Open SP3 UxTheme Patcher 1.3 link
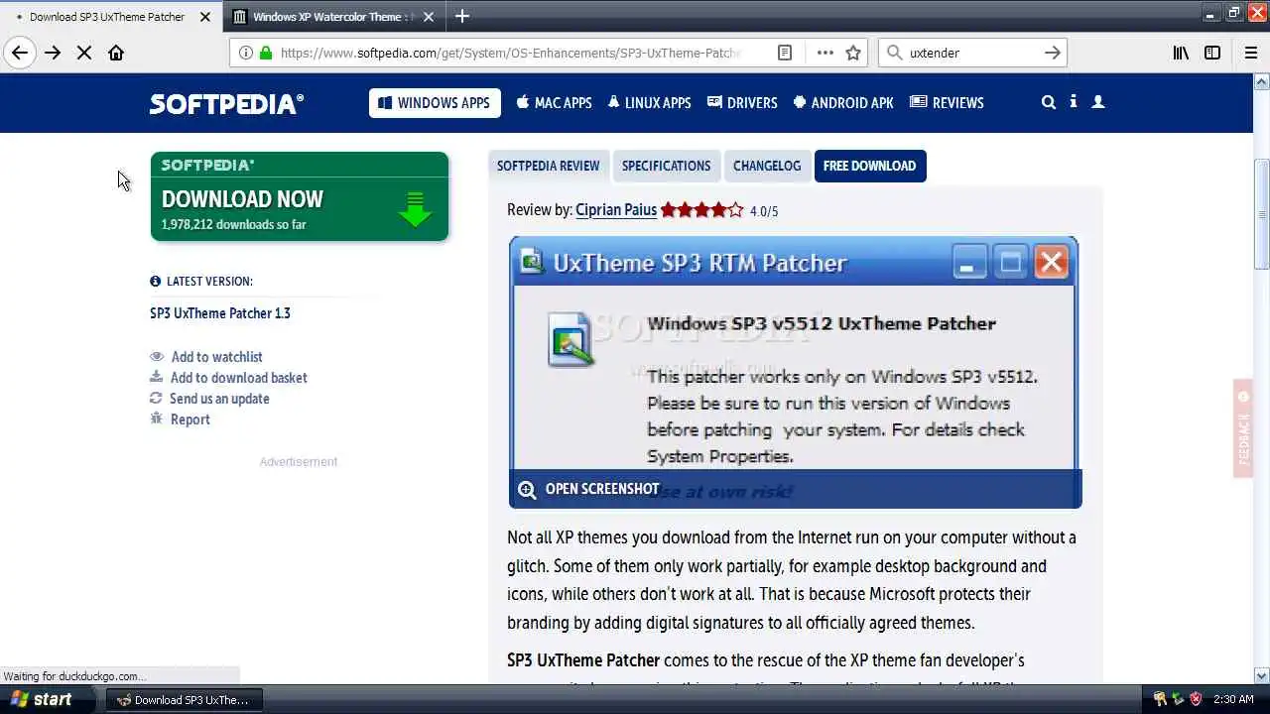 point(220,313)
